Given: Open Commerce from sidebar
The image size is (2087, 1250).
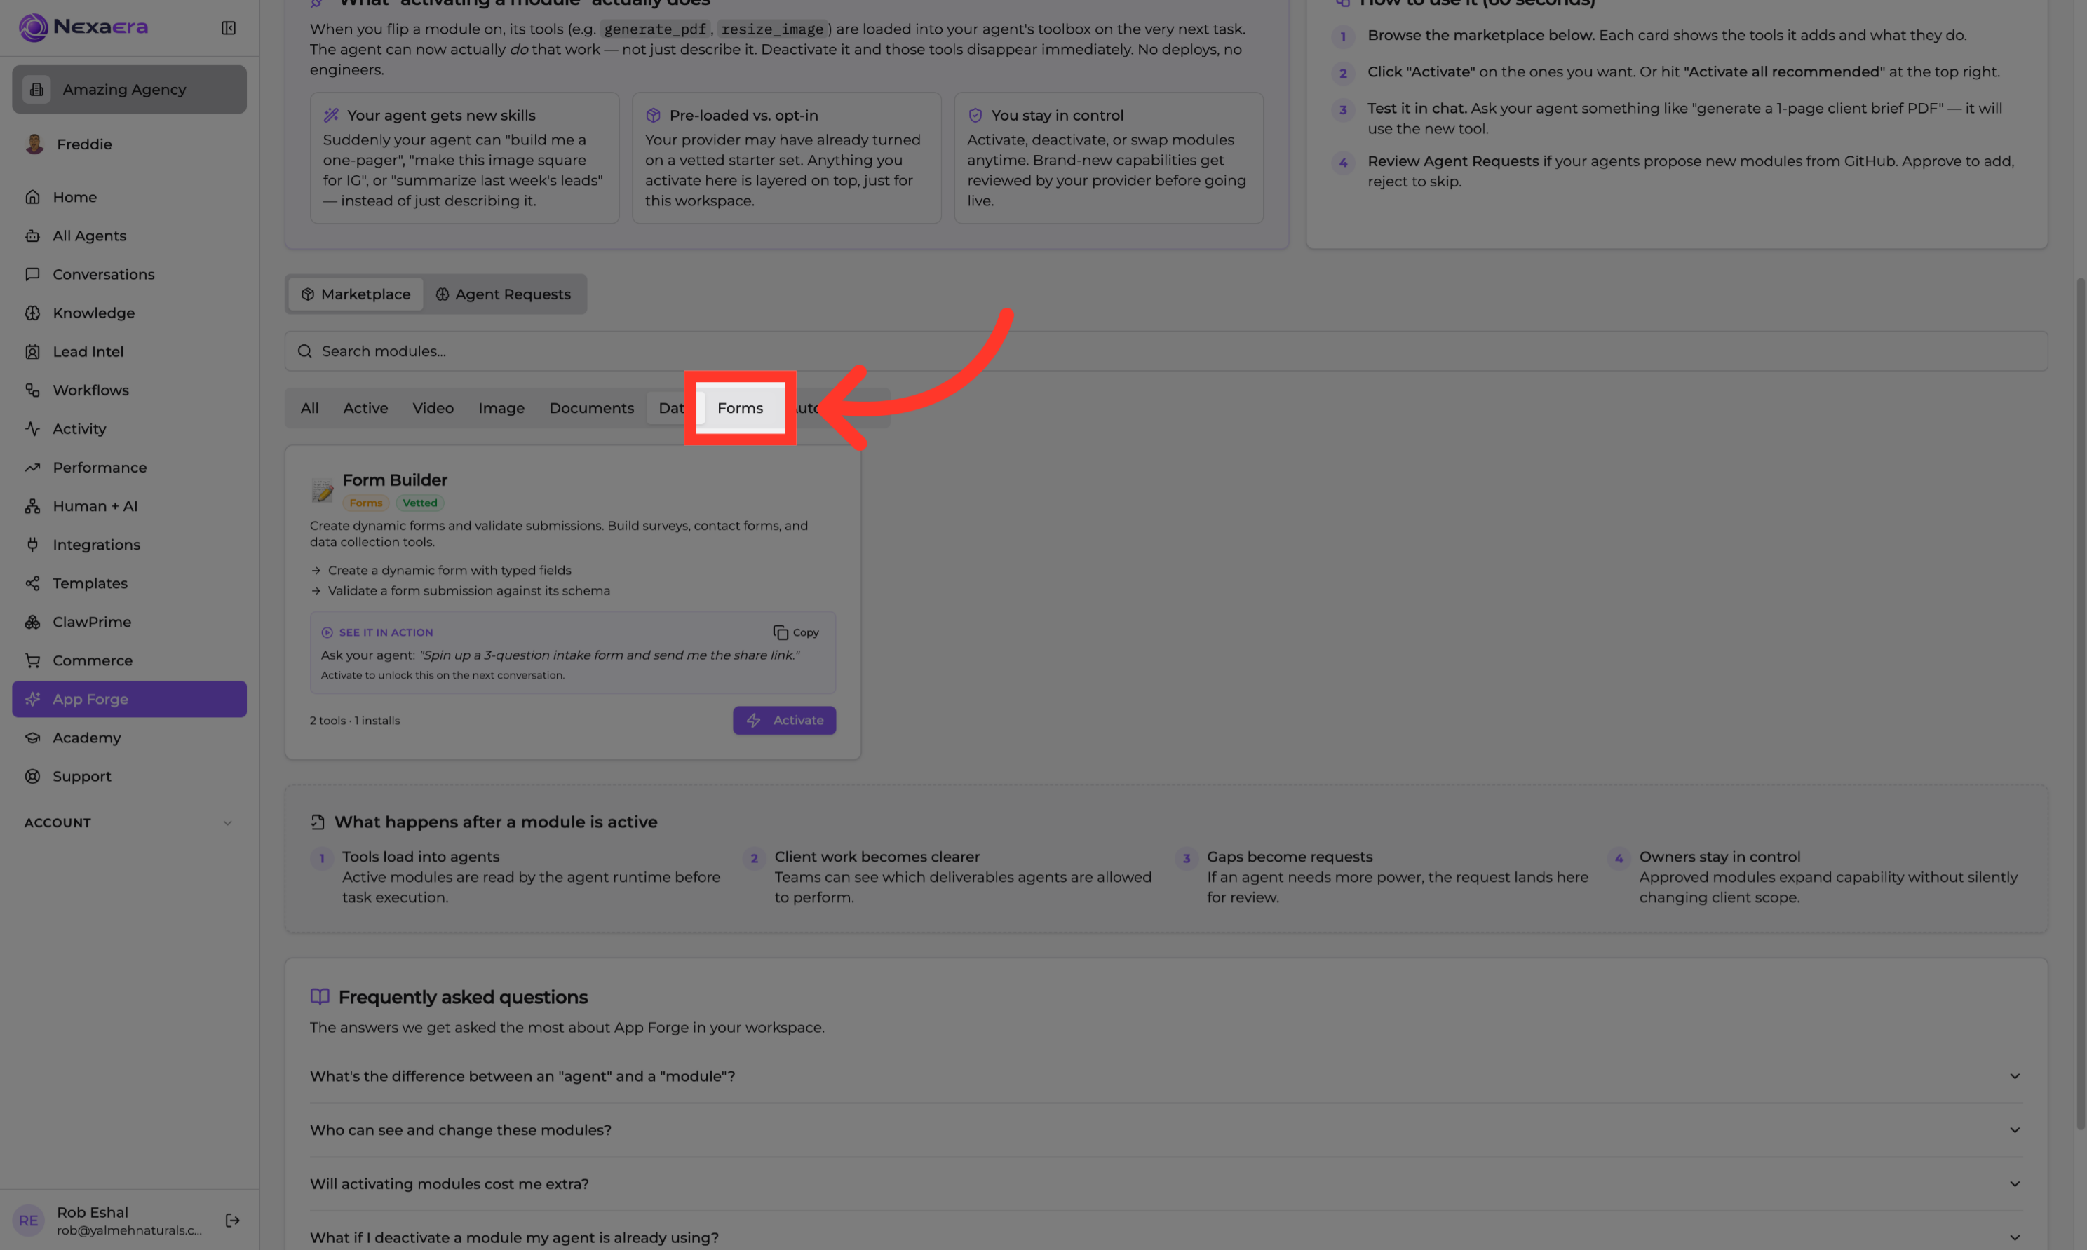Looking at the screenshot, I should (129, 660).
